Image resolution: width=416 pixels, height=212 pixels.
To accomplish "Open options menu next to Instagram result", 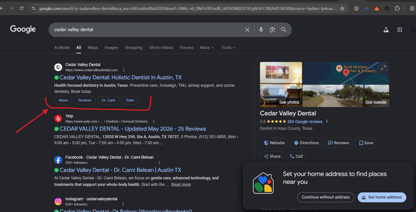I will pyautogui.click(x=123, y=204).
